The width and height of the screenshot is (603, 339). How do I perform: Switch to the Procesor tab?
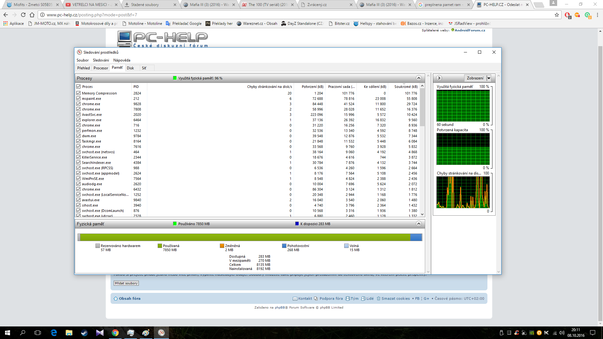pos(100,68)
